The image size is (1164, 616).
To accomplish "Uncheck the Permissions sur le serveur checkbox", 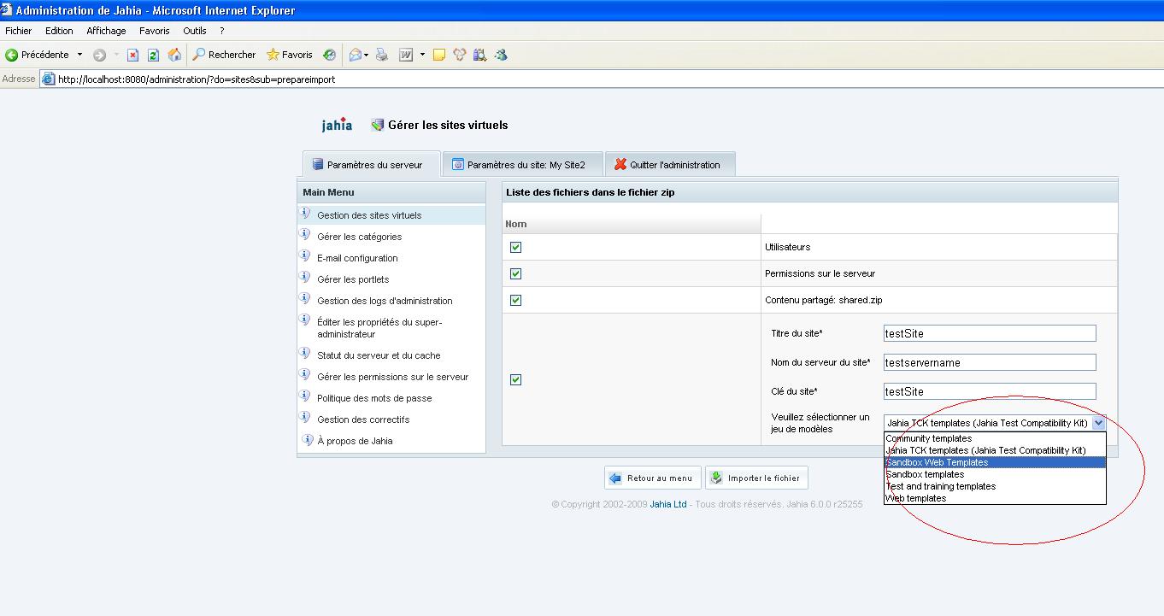I will pos(515,274).
